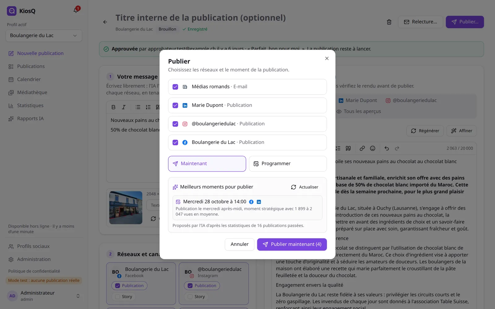
Task: Open the notifications bell
Action: [76, 10]
